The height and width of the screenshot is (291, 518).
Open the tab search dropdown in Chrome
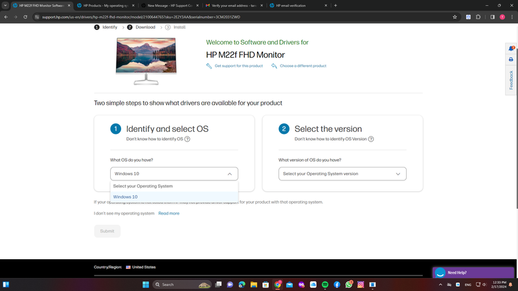click(x=5, y=5)
